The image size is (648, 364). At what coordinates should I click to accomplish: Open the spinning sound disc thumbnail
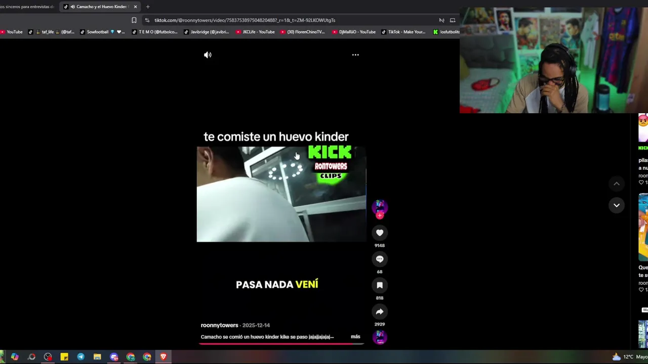tap(380, 337)
